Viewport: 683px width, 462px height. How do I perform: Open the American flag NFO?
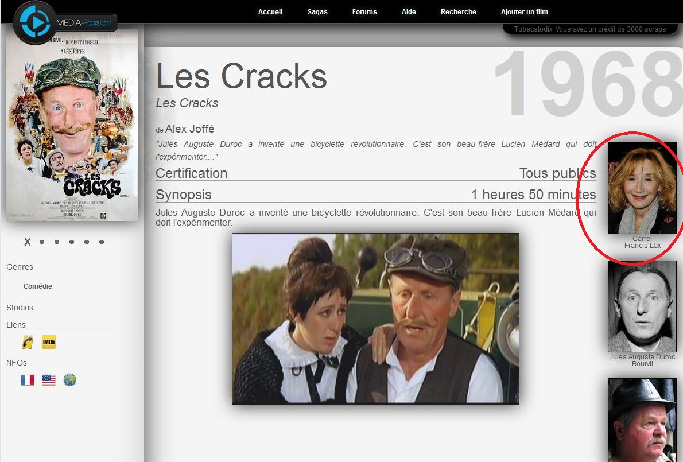(x=49, y=380)
